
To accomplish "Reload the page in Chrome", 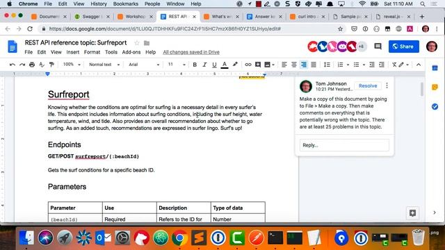I will click(30, 29).
